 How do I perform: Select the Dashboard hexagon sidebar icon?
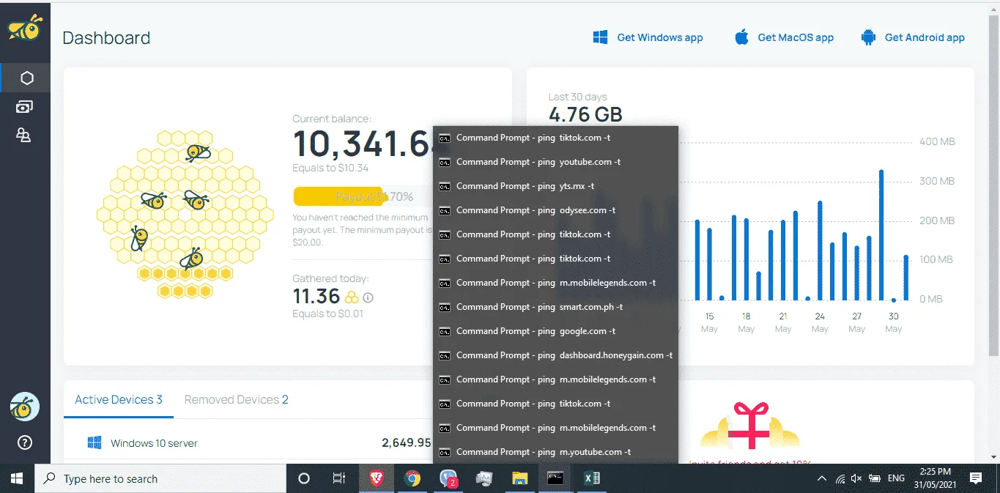[26, 78]
